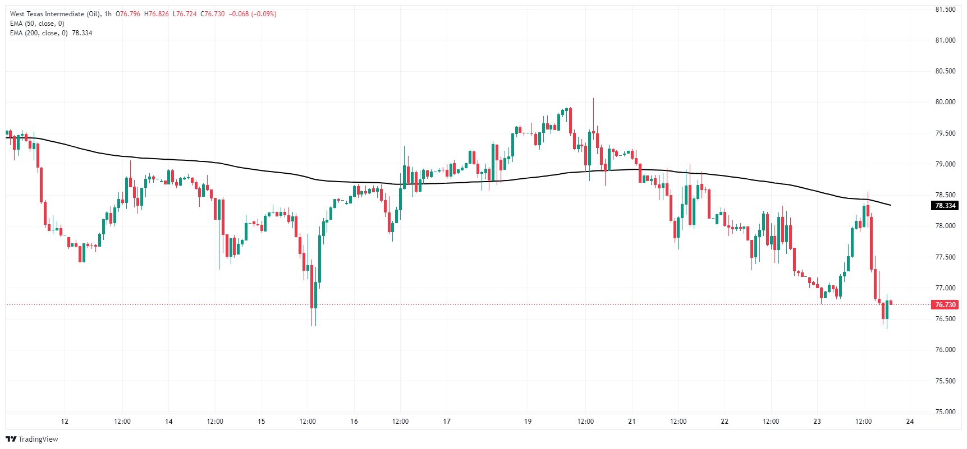Click the 80.000 price axis label
The width and height of the screenshot is (967, 449).
coord(945,102)
